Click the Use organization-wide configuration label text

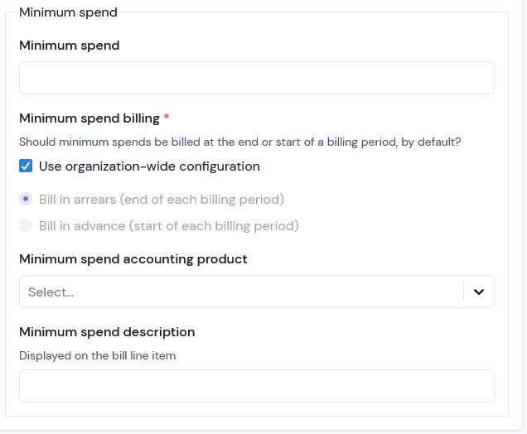[x=149, y=166]
